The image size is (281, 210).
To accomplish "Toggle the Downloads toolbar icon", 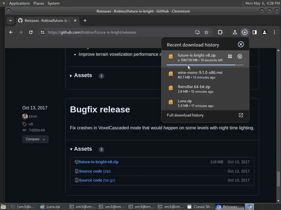I will tap(245, 32).
